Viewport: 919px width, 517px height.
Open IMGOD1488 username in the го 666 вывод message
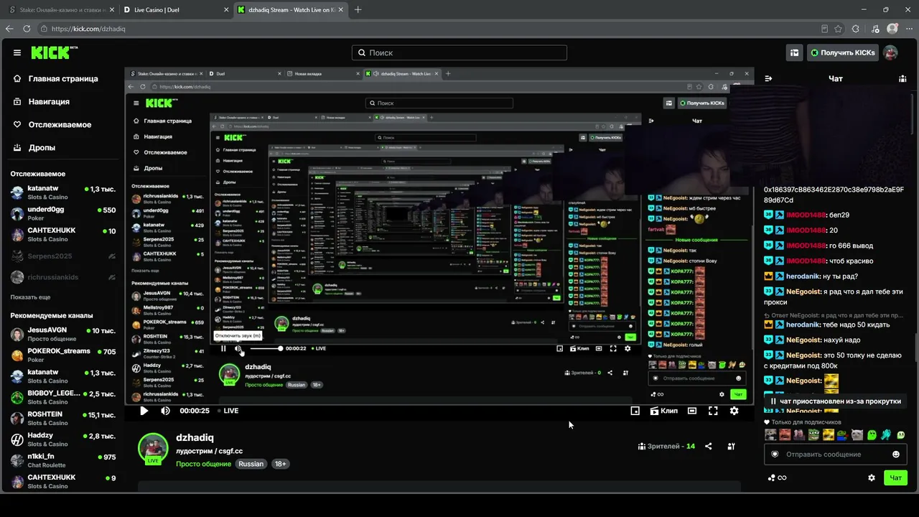[806, 246]
